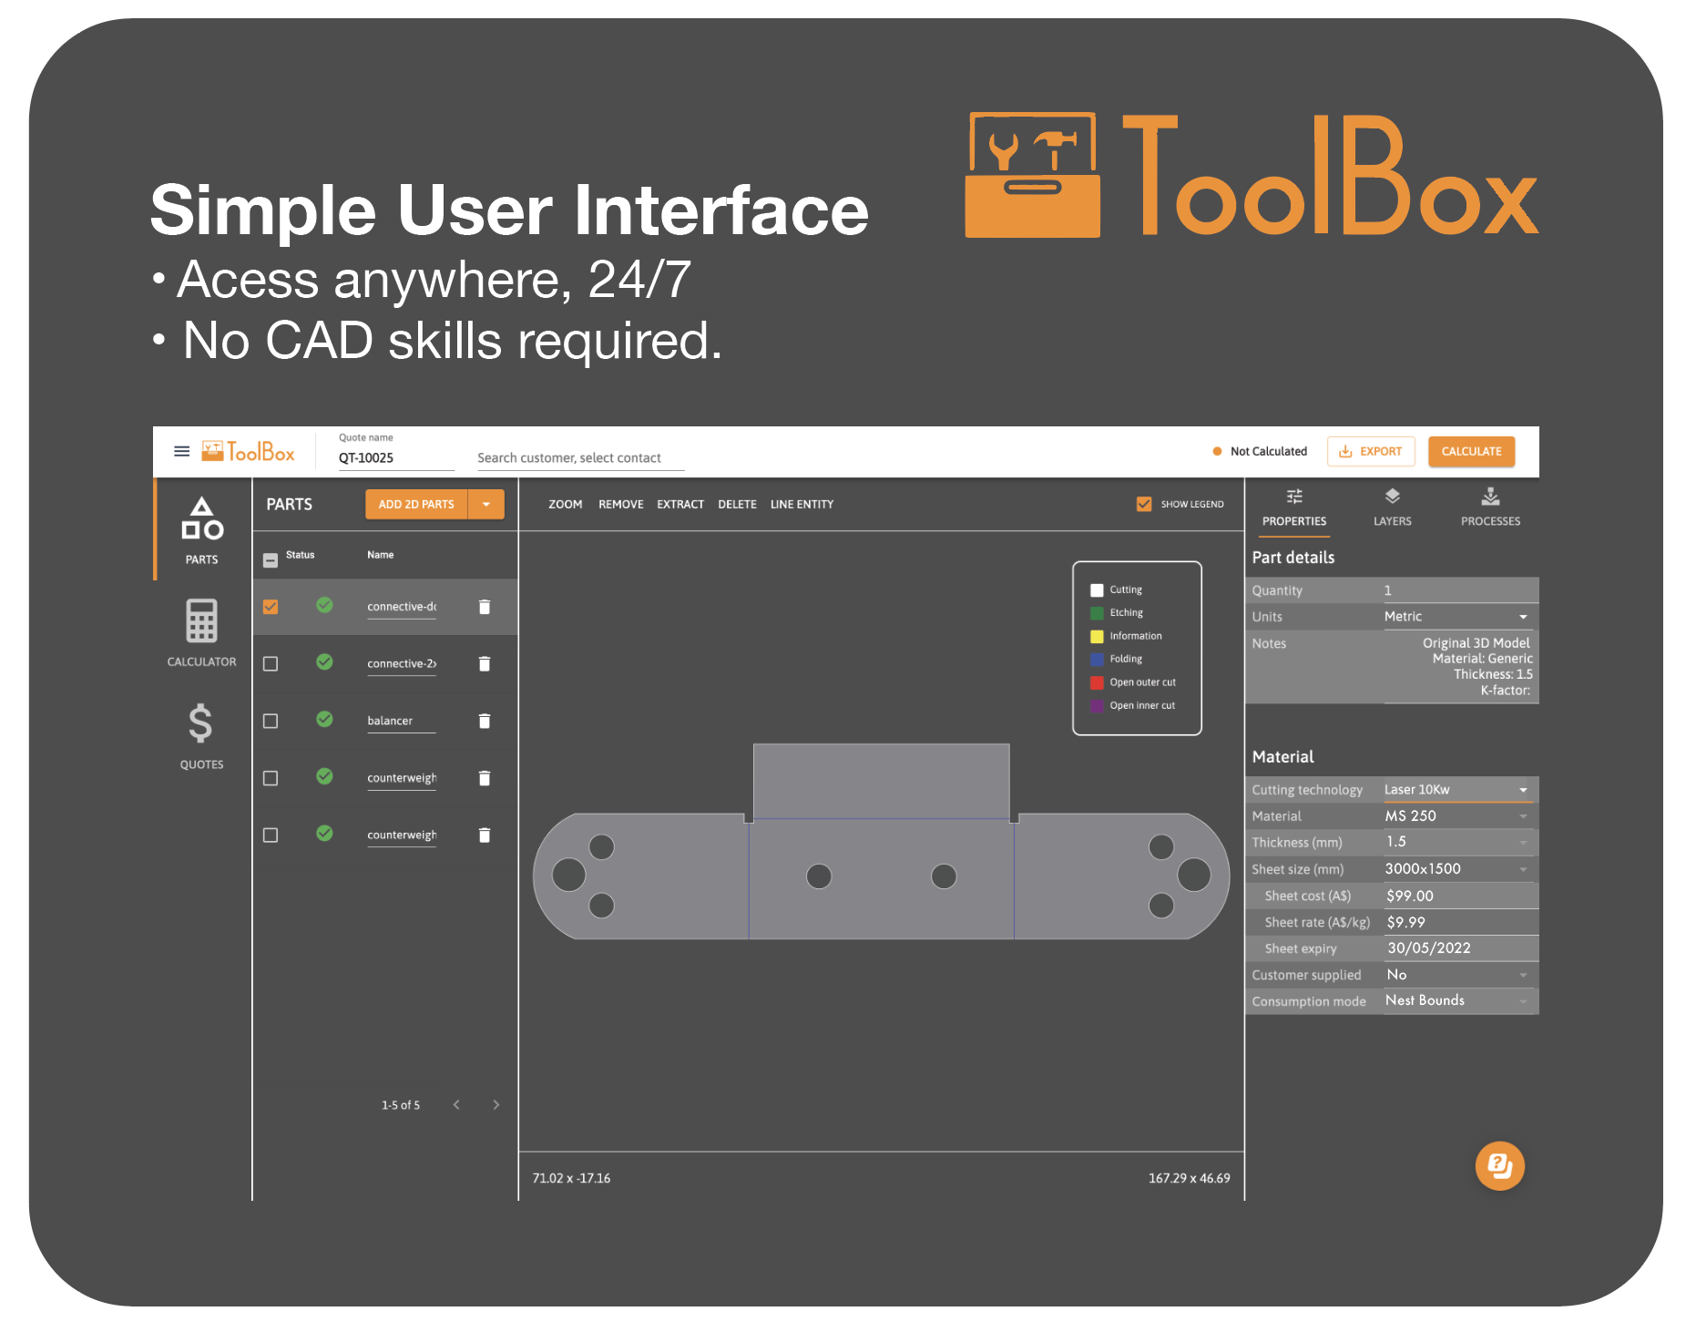Click the red Open outer cut swatch
1696x1332 pixels.
[x=1097, y=681]
